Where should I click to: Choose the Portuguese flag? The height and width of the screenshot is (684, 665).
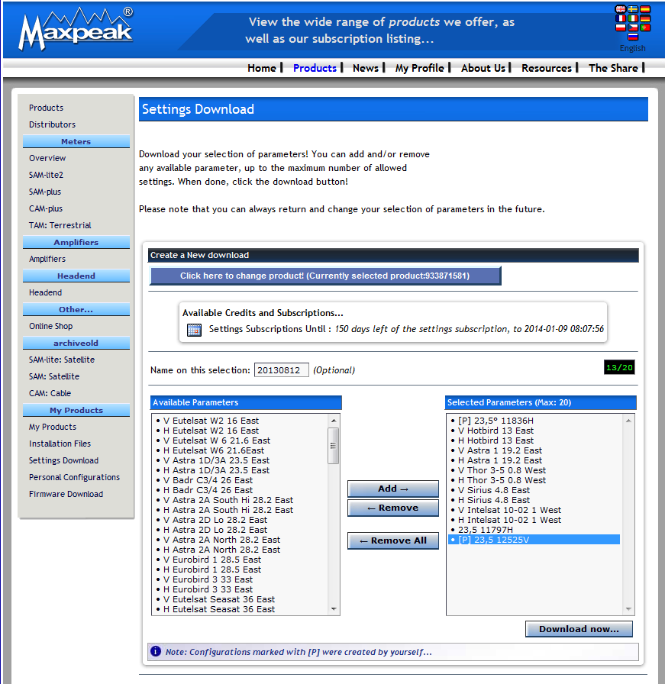645,27
